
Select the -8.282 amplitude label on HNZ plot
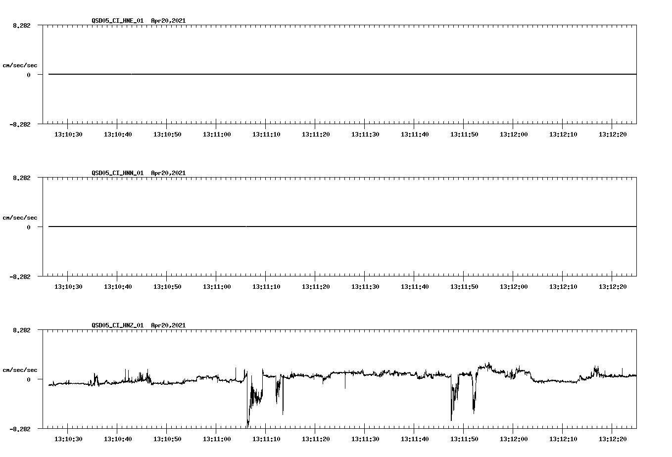coord(20,429)
